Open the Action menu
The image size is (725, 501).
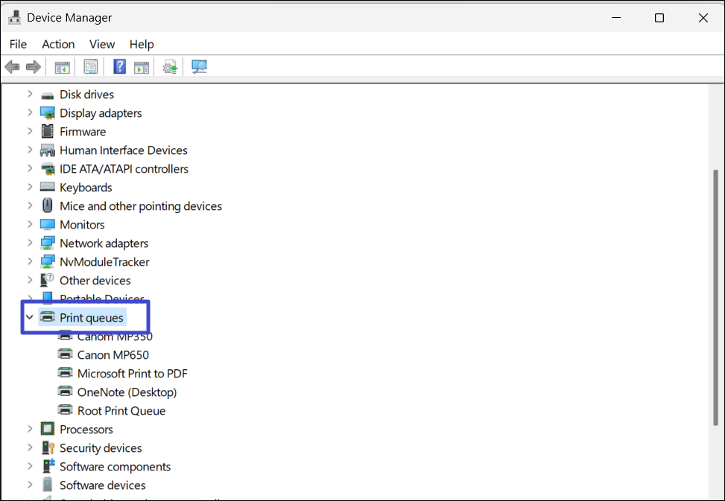click(58, 44)
